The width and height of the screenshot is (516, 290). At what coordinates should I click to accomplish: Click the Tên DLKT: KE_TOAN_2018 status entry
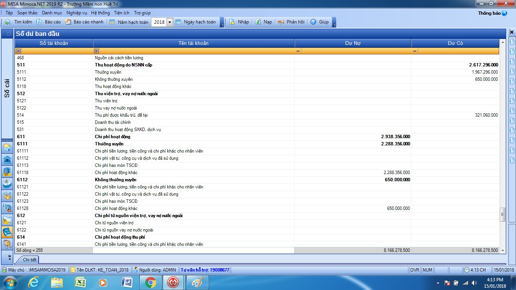99,270
